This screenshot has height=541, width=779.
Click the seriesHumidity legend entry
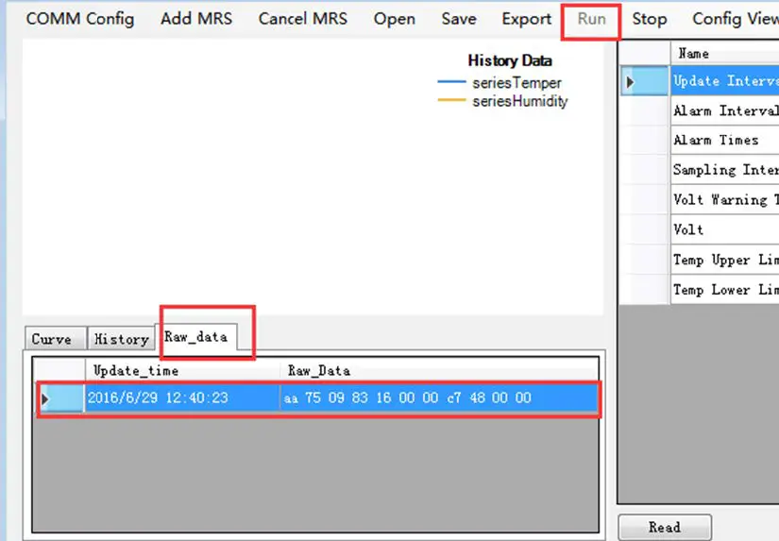coord(519,101)
